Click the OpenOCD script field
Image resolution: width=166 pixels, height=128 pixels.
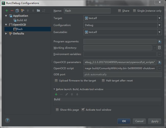[x=120, y=68]
